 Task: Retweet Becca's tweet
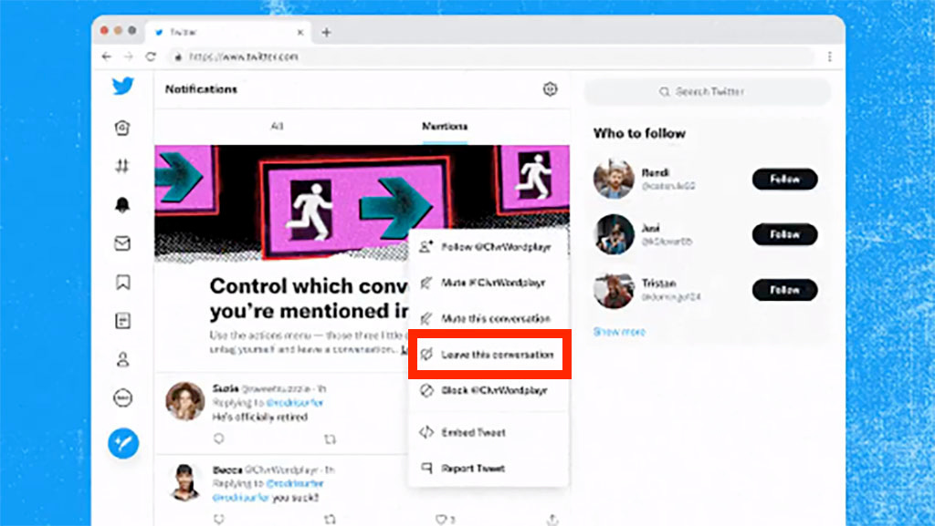coord(330,520)
